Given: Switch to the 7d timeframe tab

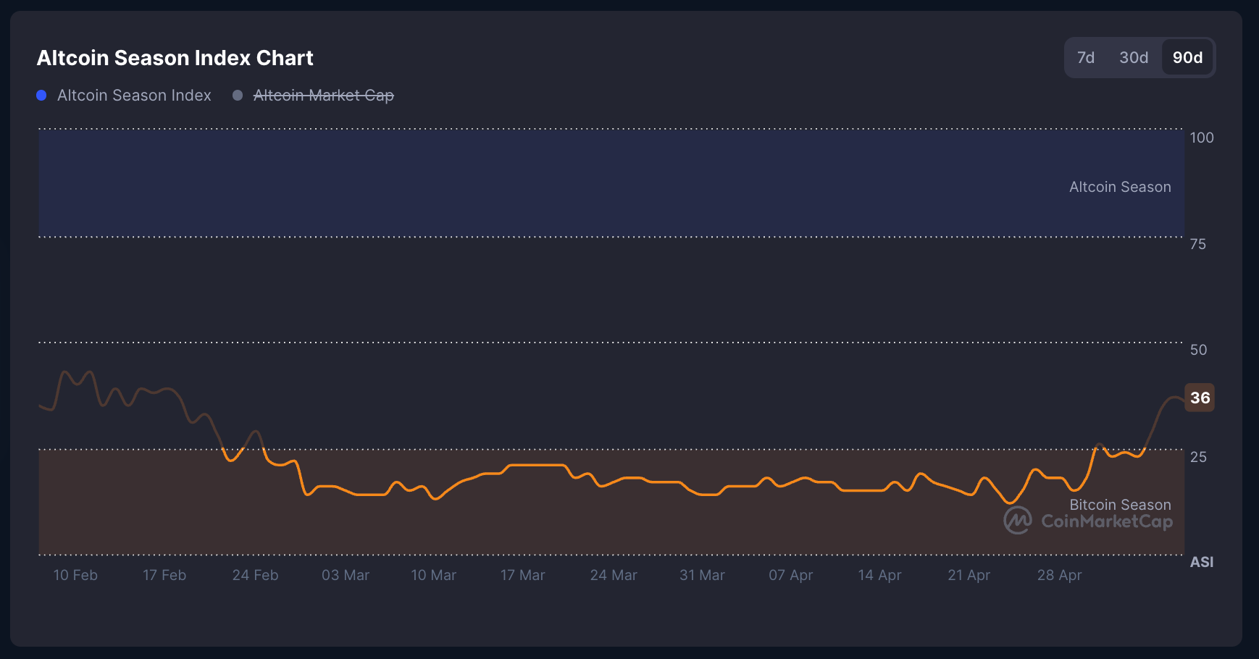Looking at the screenshot, I should (x=1086, y=57).
